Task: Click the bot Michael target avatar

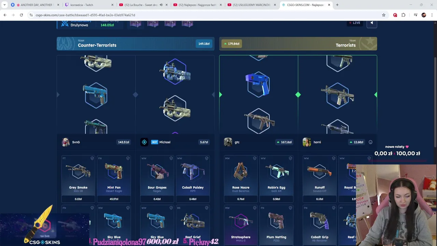Action: [144, 142]
